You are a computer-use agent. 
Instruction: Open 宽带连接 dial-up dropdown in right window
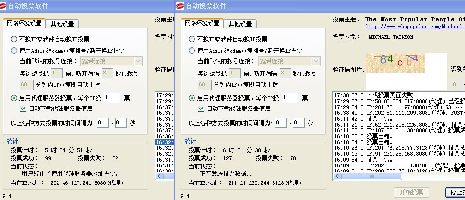(x=290, y=61)
